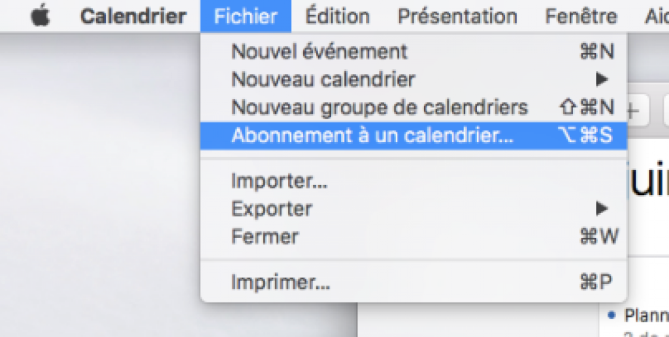Expand the Nouveau calendrier submenu
Image resolution: width=669 pixels, height=337 pixels.
[323, 80]
